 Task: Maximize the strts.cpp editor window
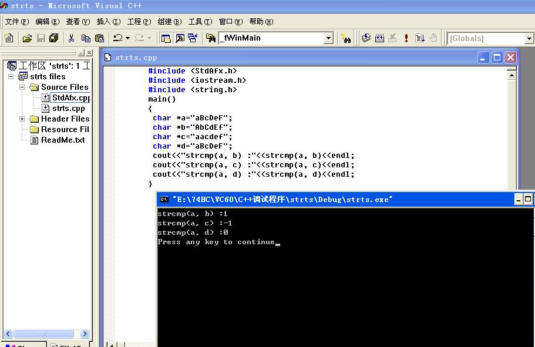(x=497, y=58)
